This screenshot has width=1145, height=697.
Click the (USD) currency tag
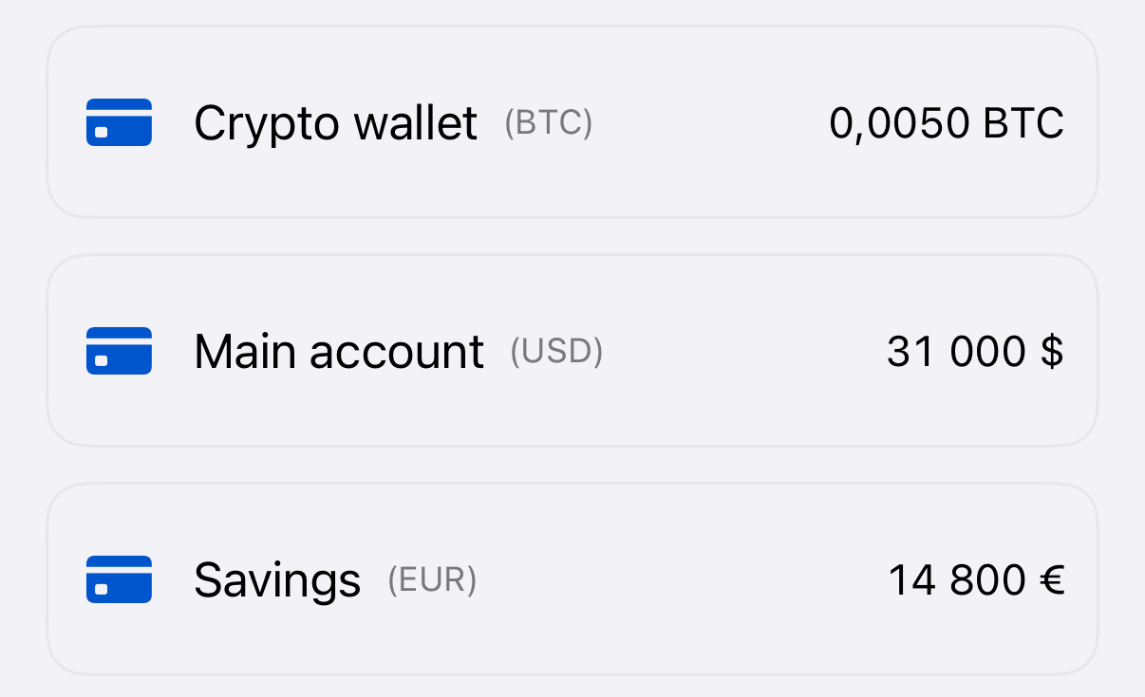click(x=556, y=352)
